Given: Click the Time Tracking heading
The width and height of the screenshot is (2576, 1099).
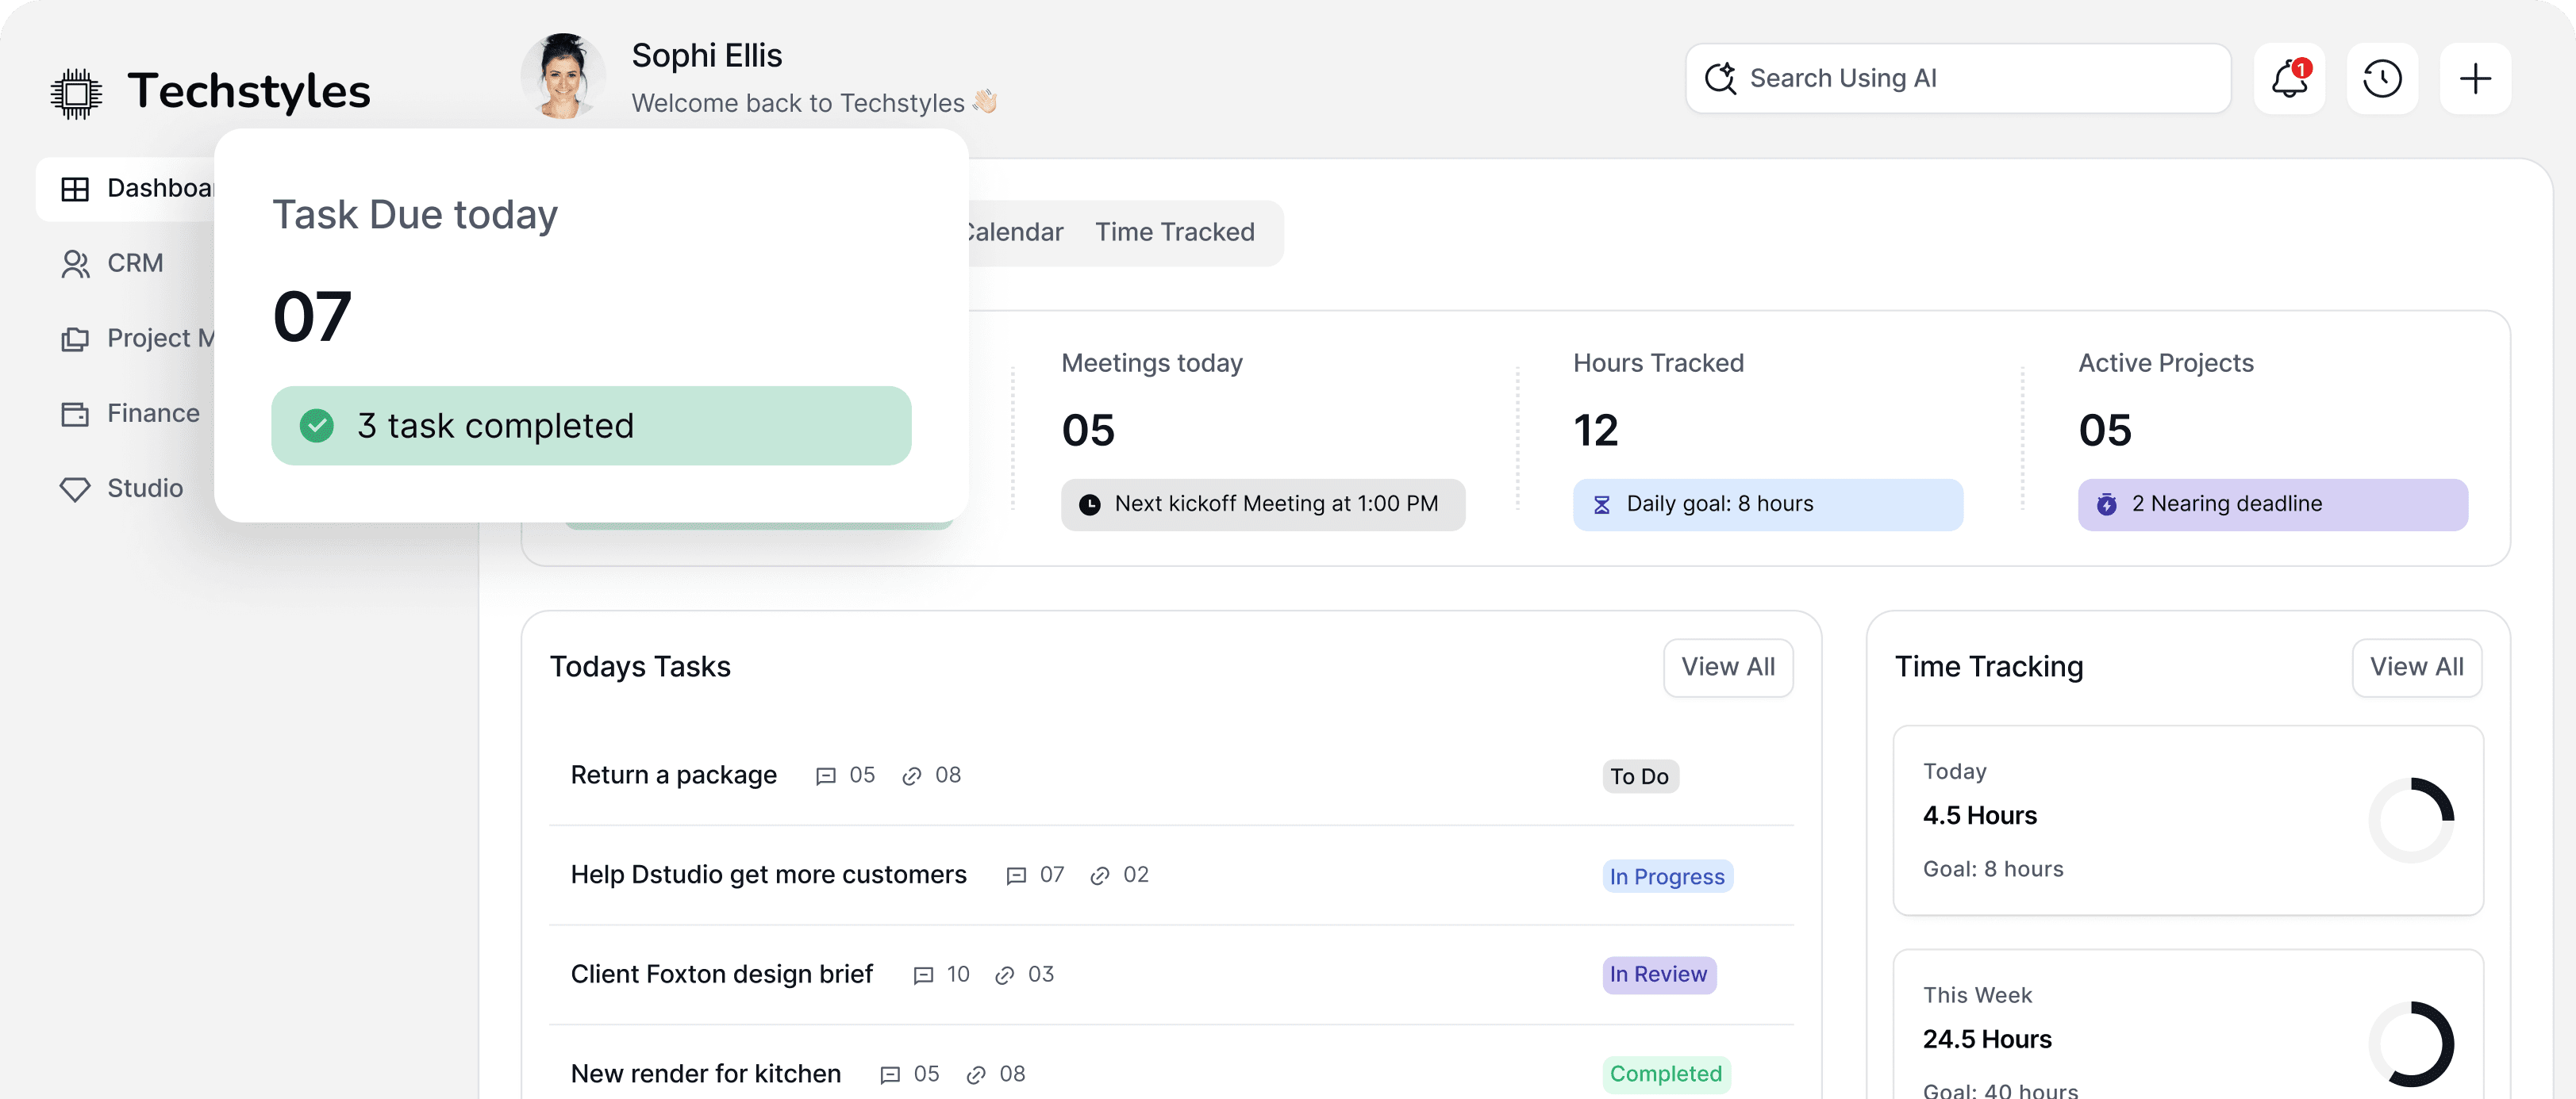Looking at the screenshot, I should click(x=1988, y=668).
